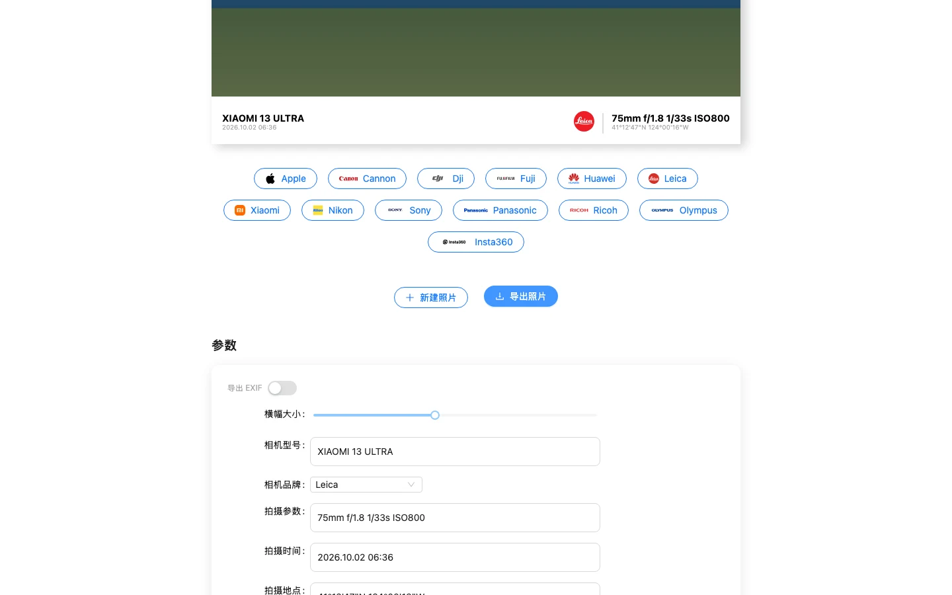Click the 导出 EXIF label text
The image size is (952, 595).
tap(245, 388)
